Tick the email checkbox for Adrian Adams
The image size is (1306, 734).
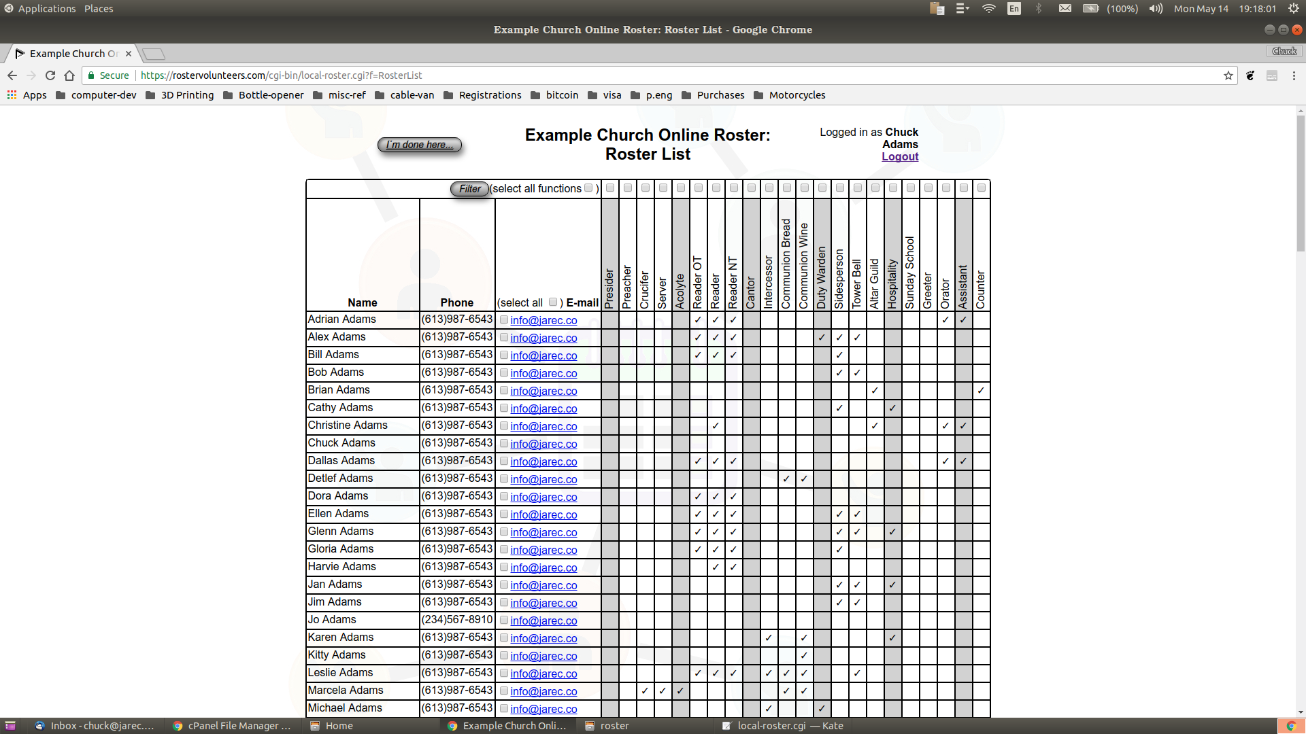tap(504, 319)
